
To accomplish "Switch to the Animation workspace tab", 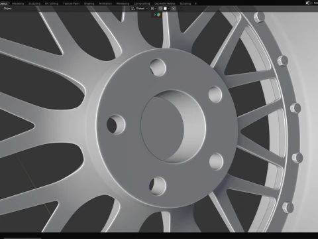I will (105, 3).
